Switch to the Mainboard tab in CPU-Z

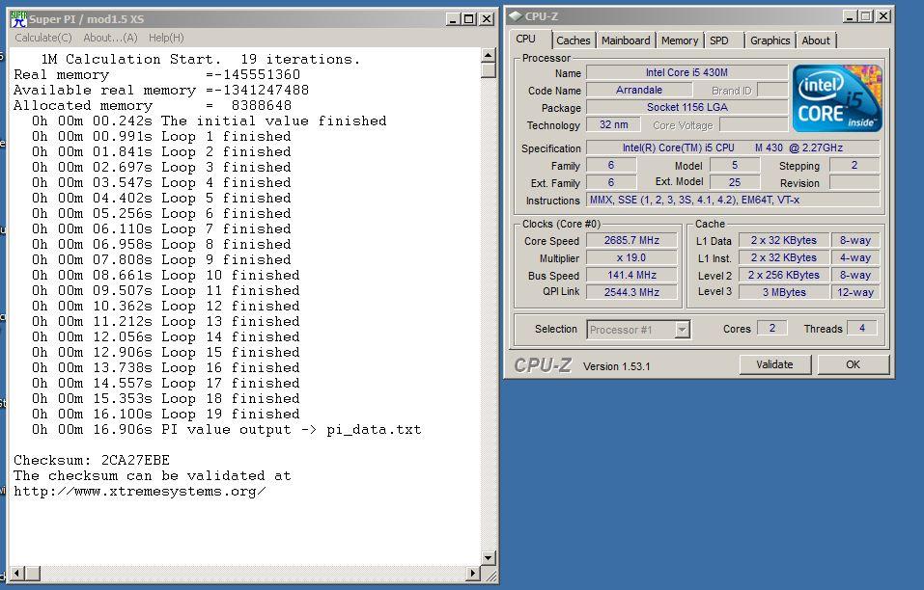[626, 40]
